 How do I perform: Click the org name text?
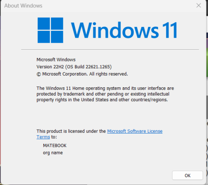point(53,153)
